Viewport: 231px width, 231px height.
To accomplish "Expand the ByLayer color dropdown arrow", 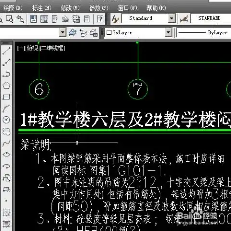I will point(168,33).
